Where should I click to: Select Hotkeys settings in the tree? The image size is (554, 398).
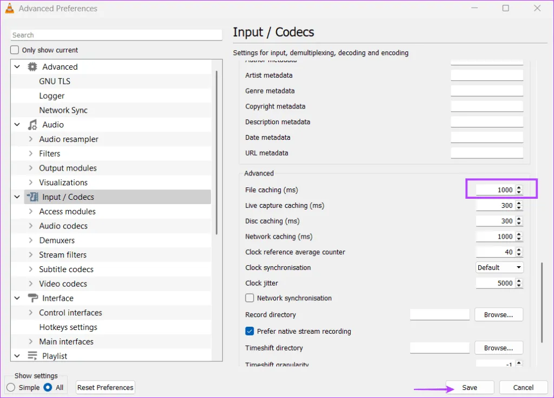click(x=68, y=327)
